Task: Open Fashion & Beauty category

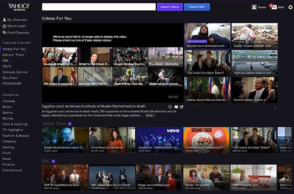Action: pos(16,136)
